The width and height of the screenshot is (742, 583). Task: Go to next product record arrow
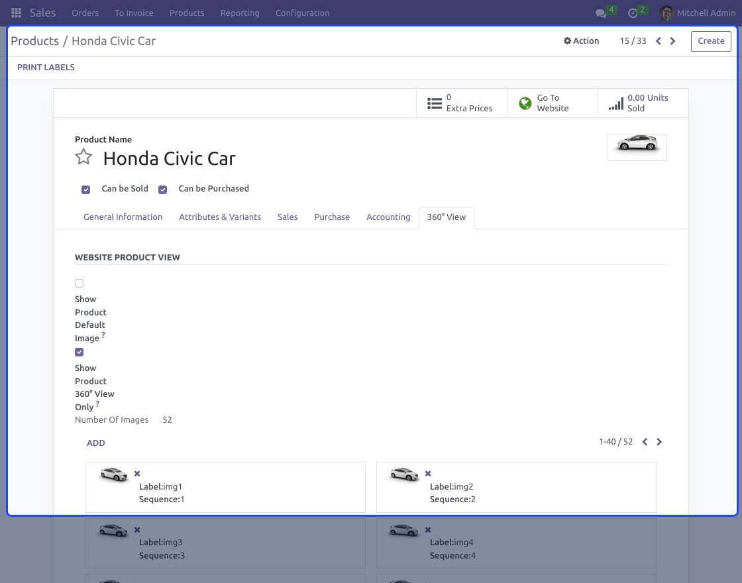pos(672,41)
